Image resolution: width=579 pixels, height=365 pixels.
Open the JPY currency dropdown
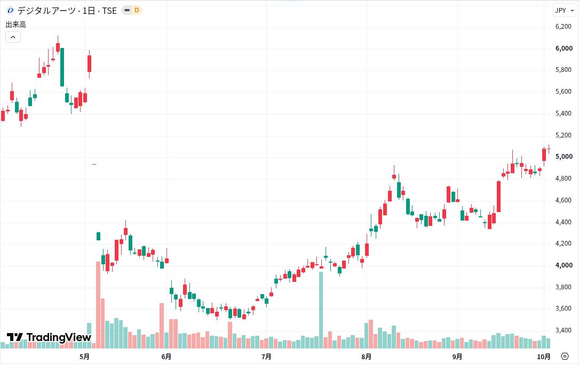point(565,10)
